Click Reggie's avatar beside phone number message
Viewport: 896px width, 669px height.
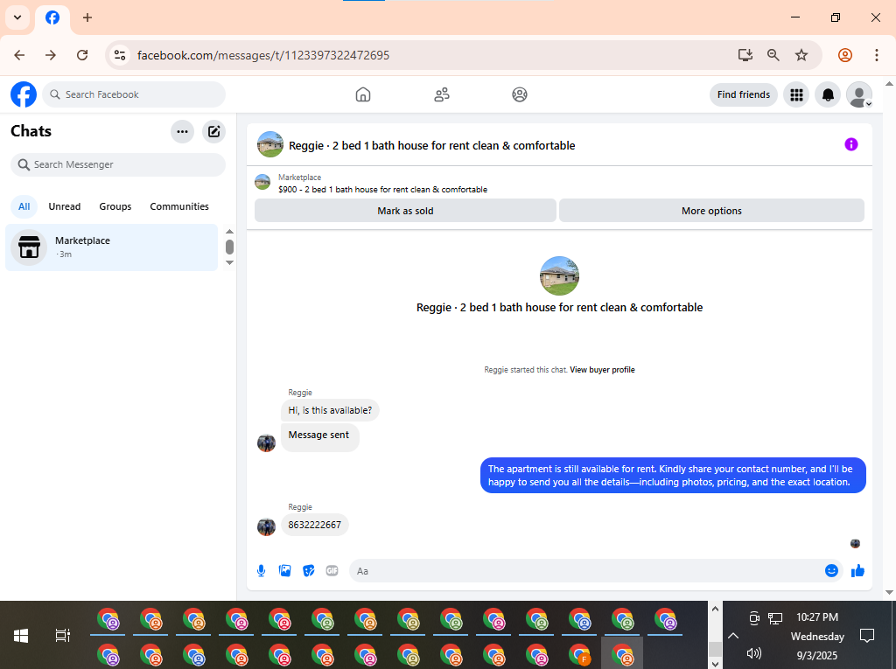tap(266, 526)
